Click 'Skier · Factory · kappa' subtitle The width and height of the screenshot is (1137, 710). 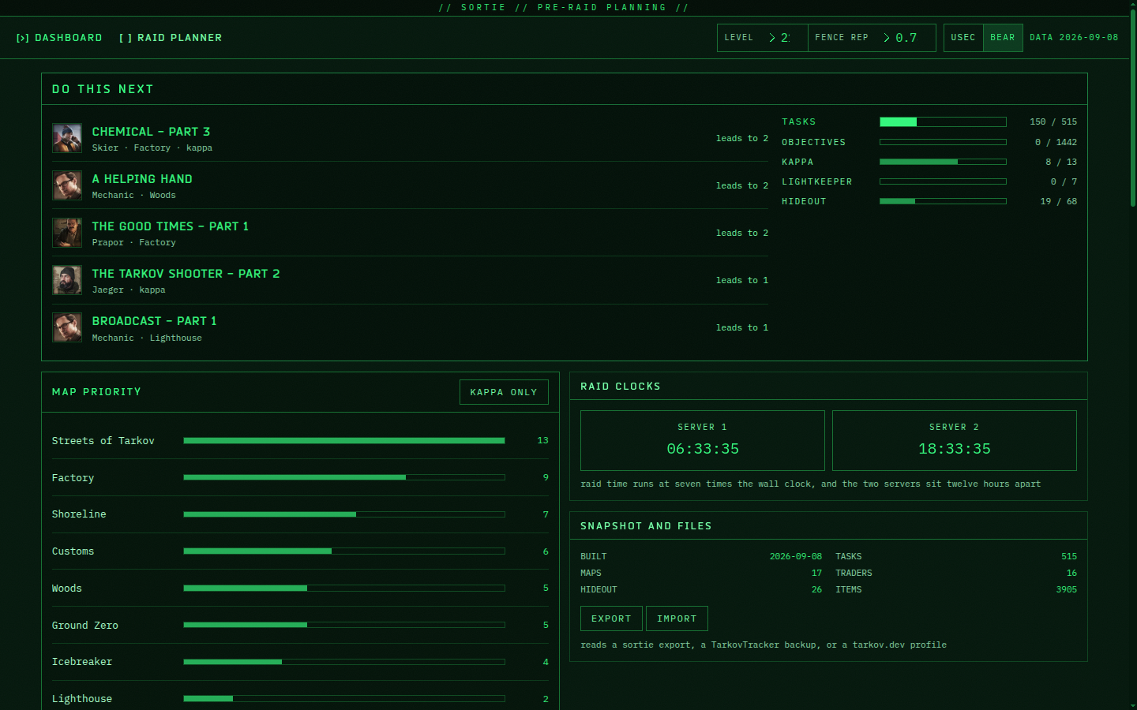152,148
